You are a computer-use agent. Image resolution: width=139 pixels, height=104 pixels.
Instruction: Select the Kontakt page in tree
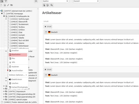tap(18, 35)
